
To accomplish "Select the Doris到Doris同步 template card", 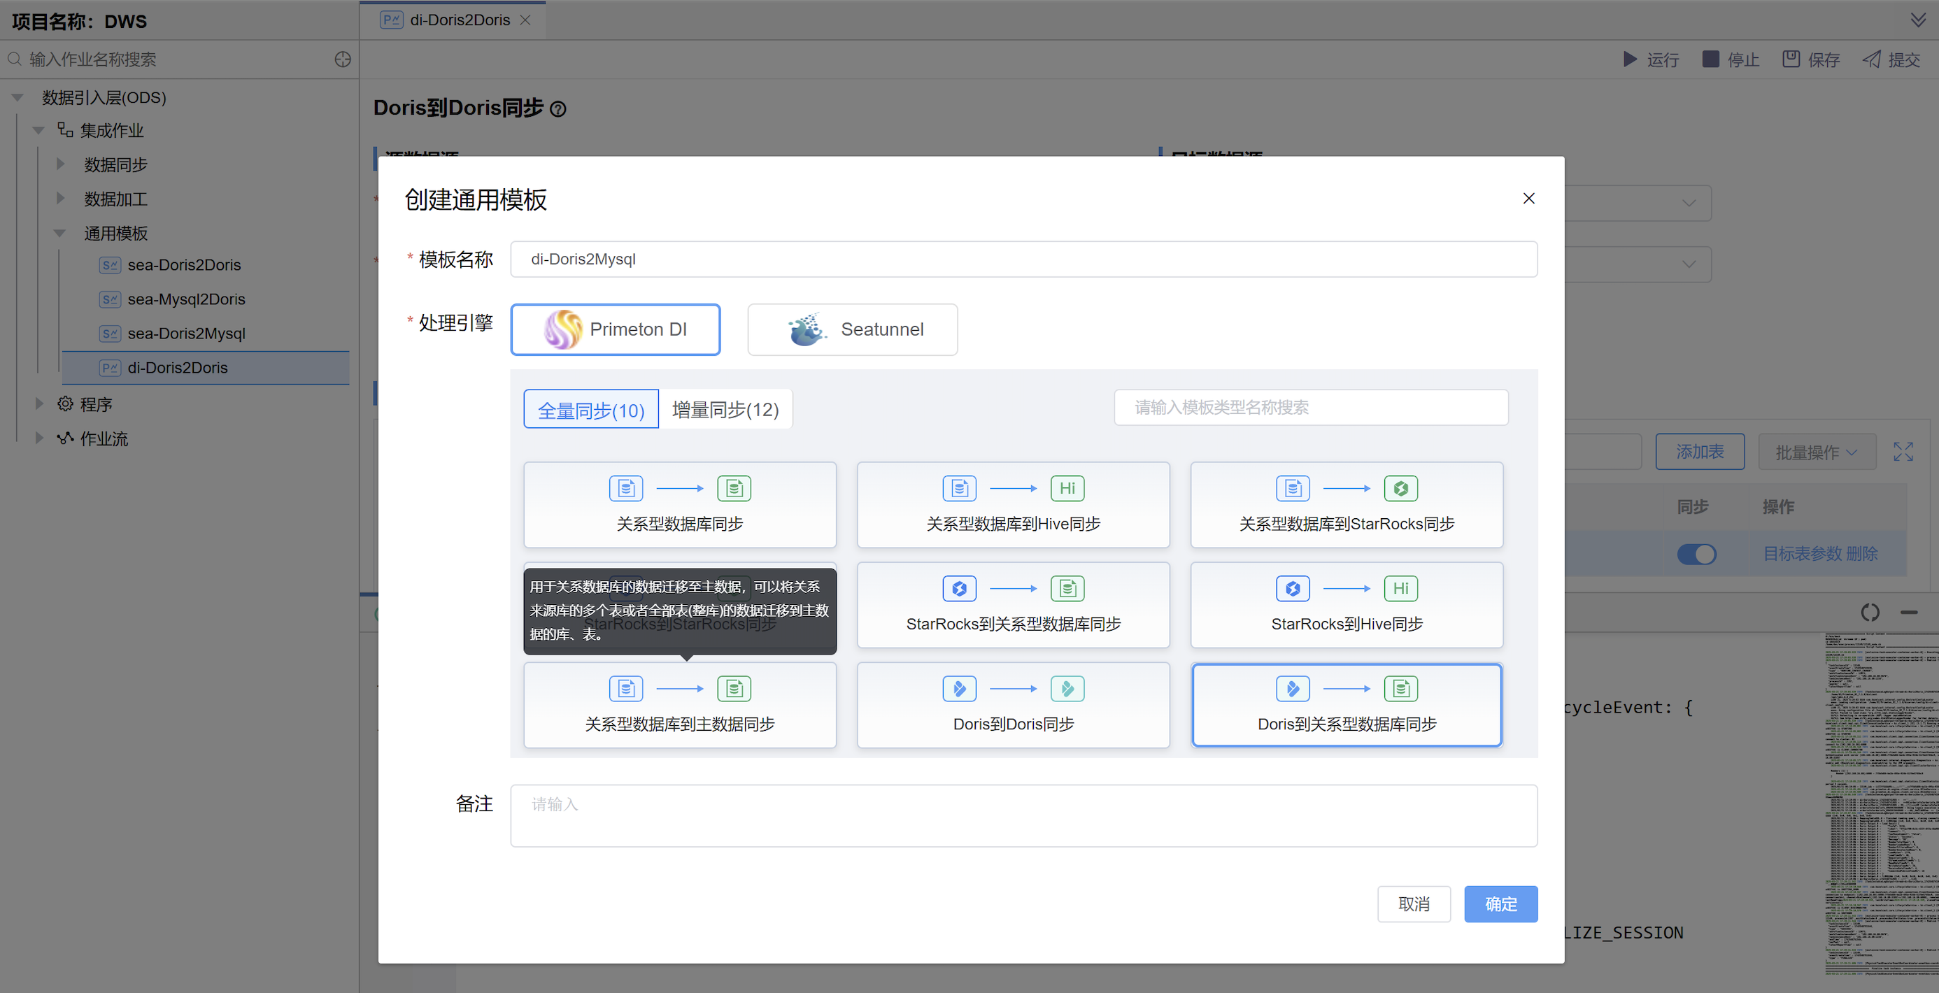I will [1012, 705].
